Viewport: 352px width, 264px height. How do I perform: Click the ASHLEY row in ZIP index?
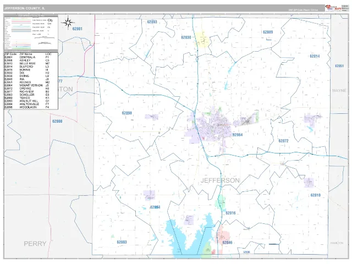click(31, 61)
